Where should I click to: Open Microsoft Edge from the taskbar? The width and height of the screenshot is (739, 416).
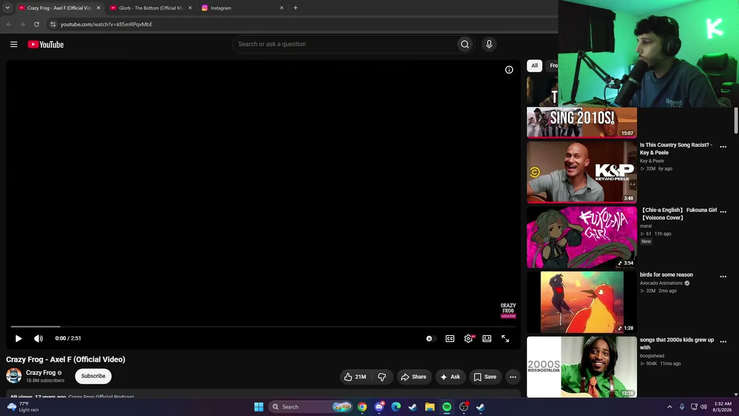[396, 407]
